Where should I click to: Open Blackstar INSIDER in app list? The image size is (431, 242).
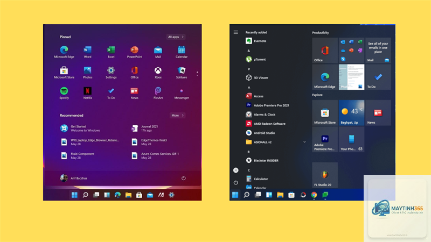pos(262,160)
